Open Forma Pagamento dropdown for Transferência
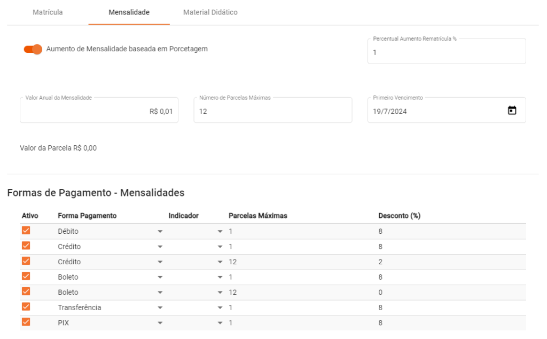This screenshot has height=339, width=547. 160,308
